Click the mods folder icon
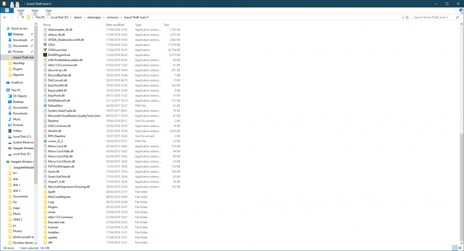Screen dimensions: 464x251 [x=45, y=212]
